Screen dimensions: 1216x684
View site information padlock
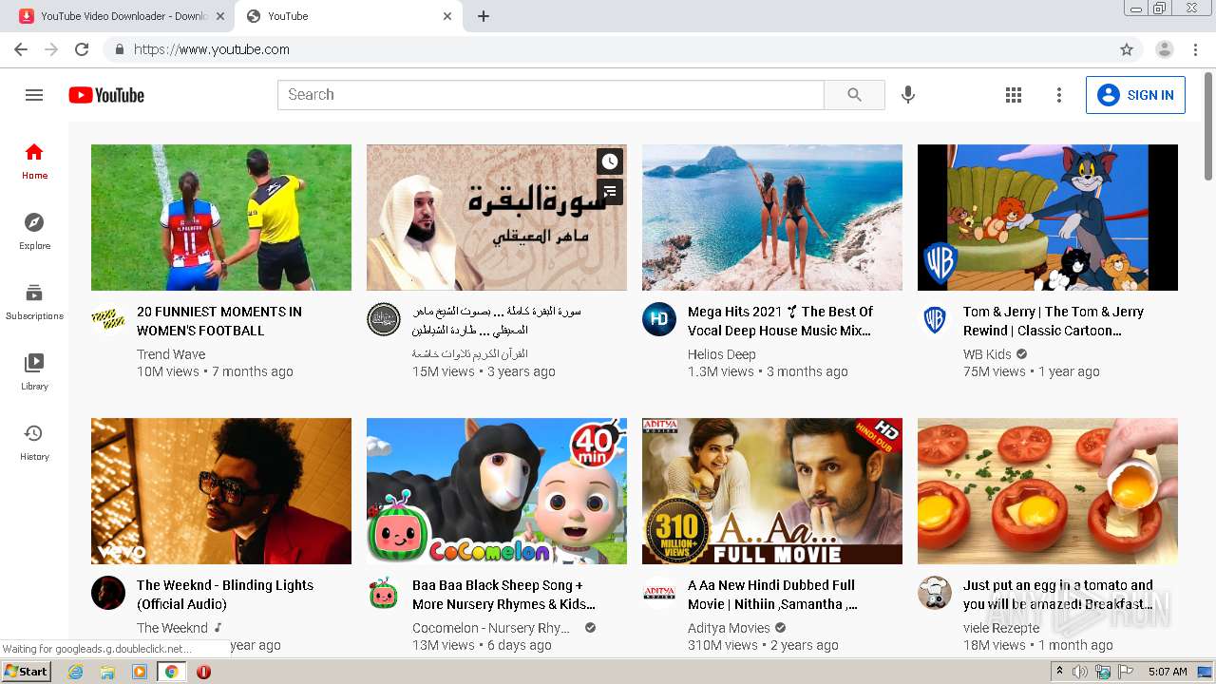tap(120, 49)
